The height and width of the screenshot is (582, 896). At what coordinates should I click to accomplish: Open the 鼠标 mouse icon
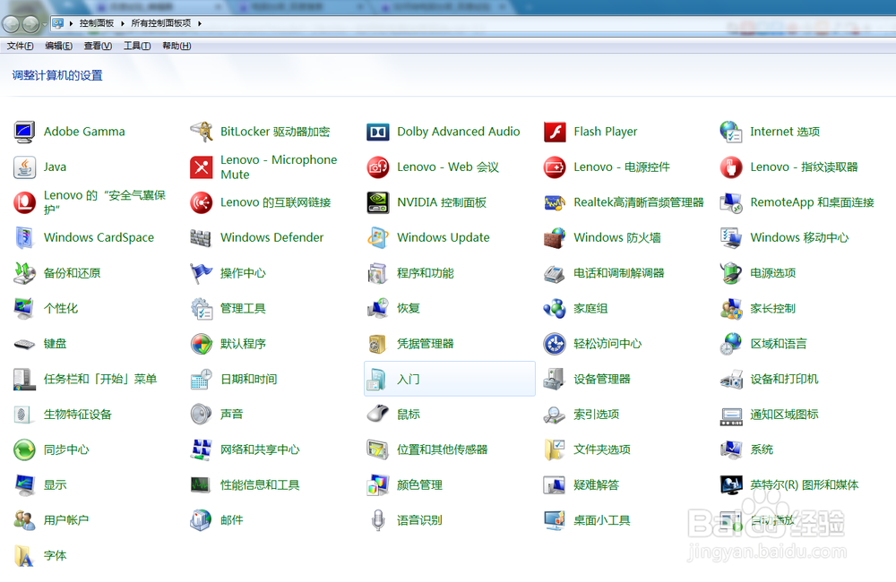378,414
